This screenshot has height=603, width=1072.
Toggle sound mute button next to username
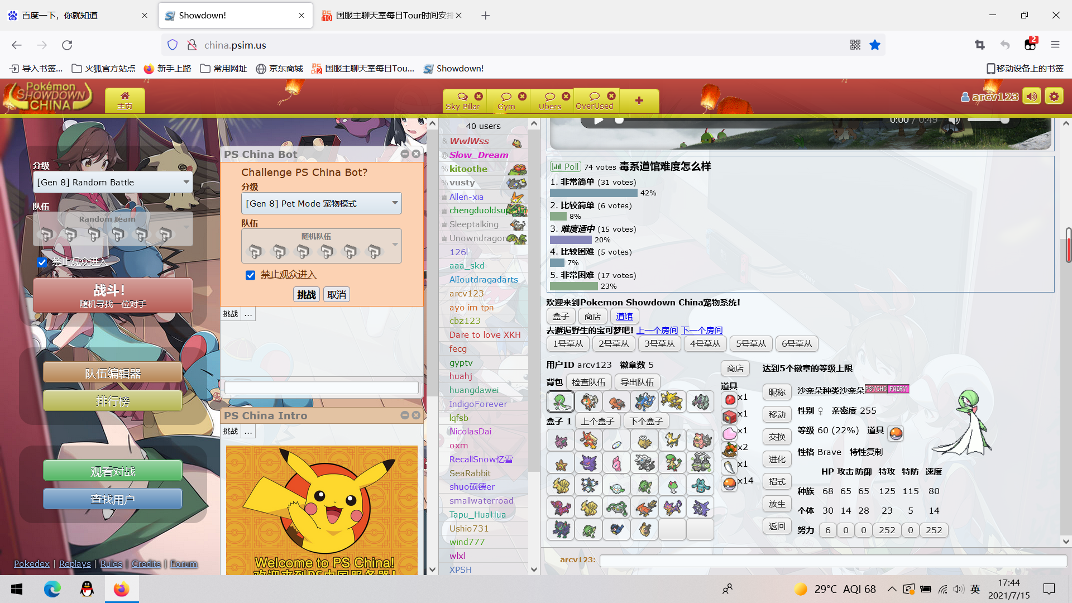1032,97
